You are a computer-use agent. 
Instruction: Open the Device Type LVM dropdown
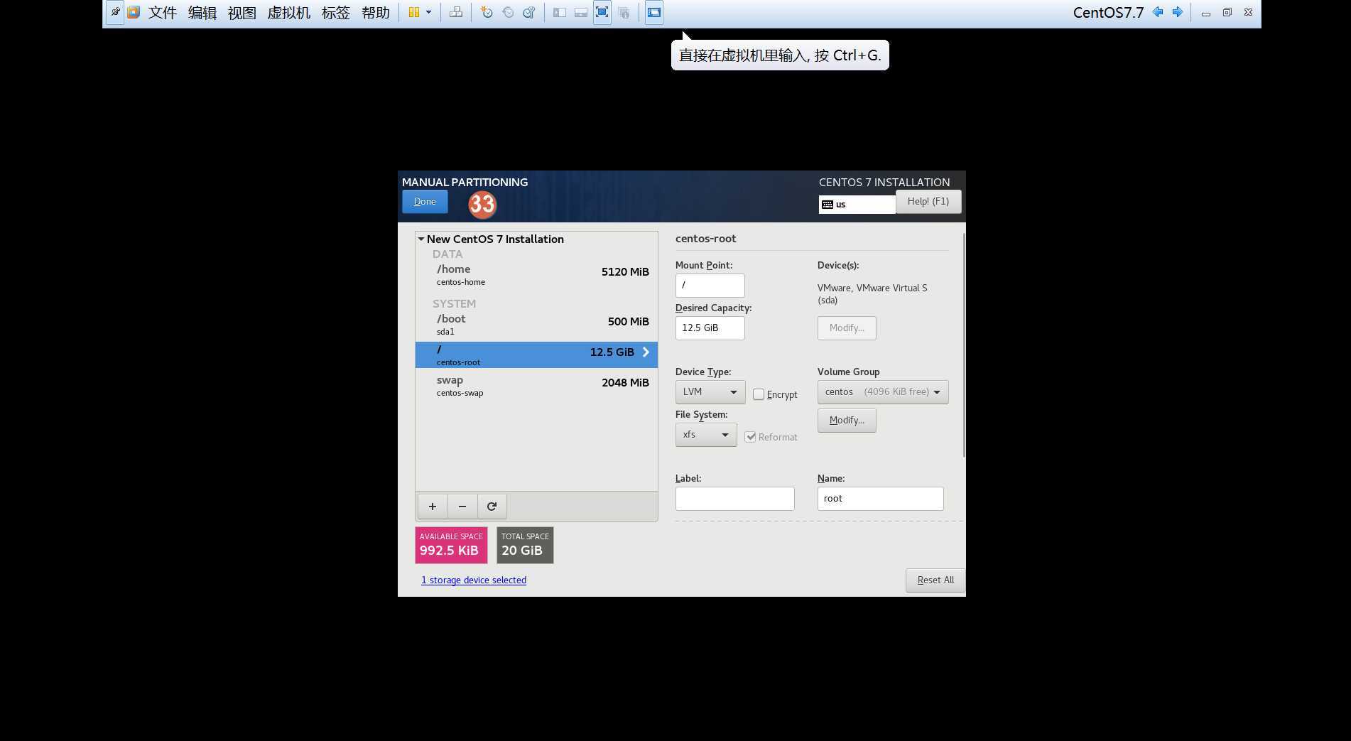pos(710,392)
